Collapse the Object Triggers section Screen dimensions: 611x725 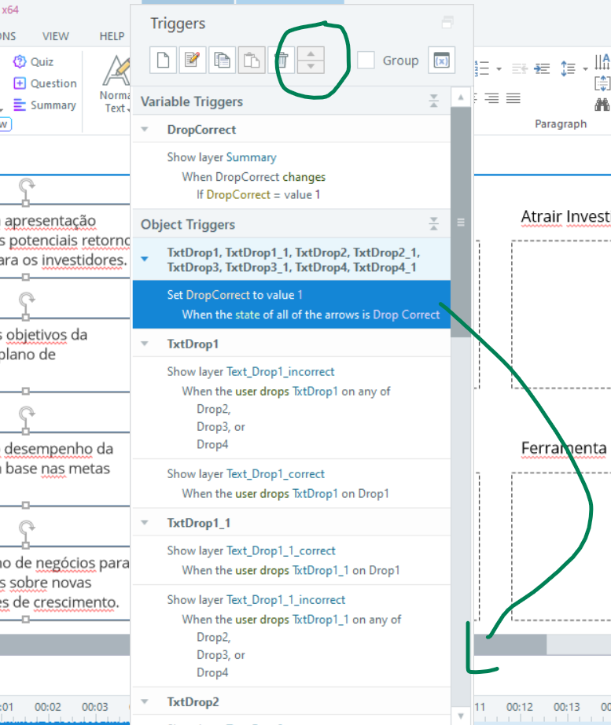[433, 224]
